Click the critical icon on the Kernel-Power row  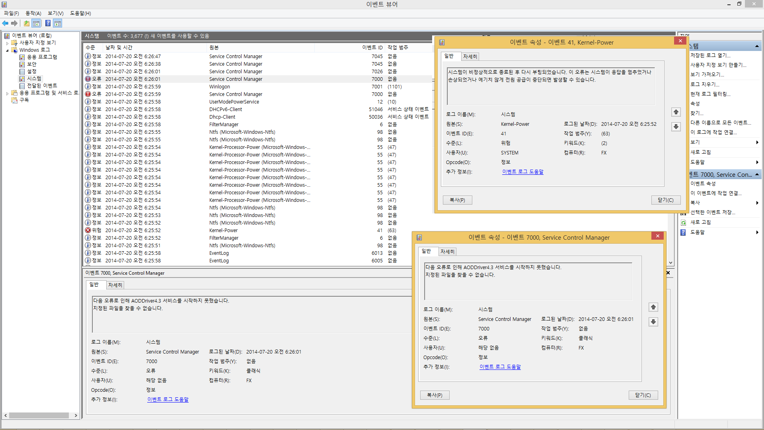[88, 230]
